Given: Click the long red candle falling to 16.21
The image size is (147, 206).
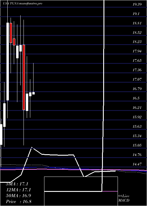Looking at the screenshot, I should 24,77.
